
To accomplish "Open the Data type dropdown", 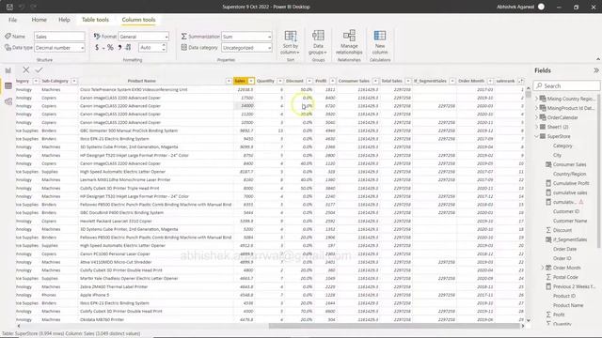I will [59, 48].
